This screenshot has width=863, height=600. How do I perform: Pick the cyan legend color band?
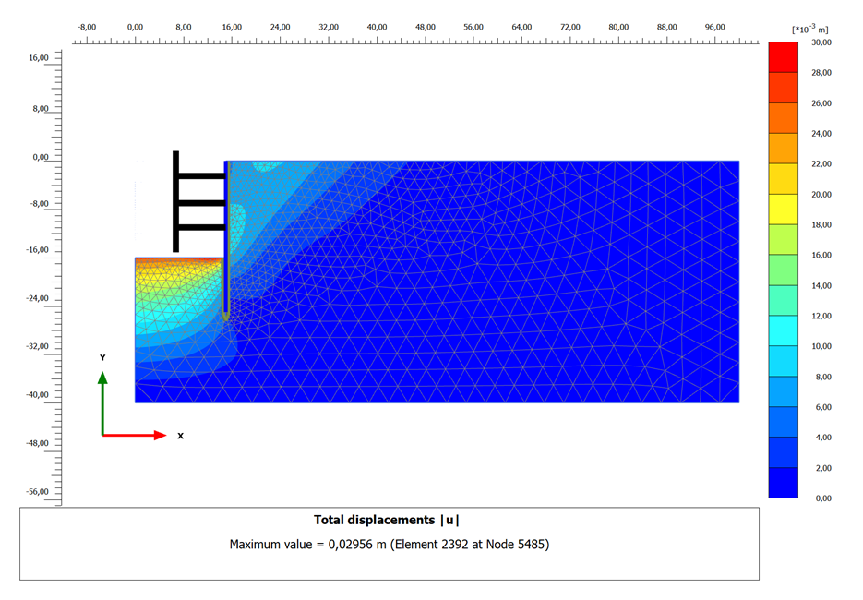pos(783,330)
